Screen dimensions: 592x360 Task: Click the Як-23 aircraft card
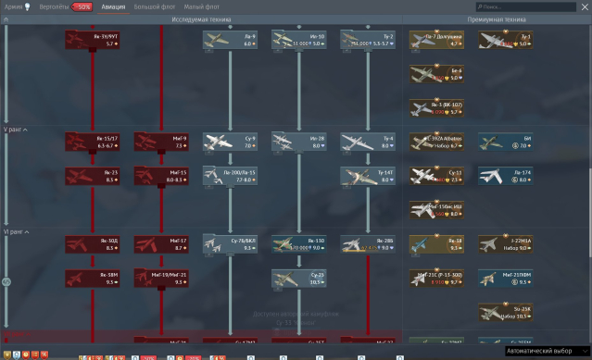coord(93,176)
